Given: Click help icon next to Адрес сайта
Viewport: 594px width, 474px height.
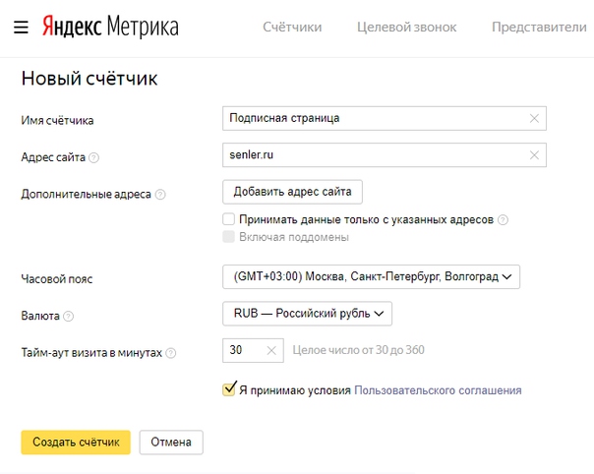Looking at the screenshot, I should coord(95,157).
